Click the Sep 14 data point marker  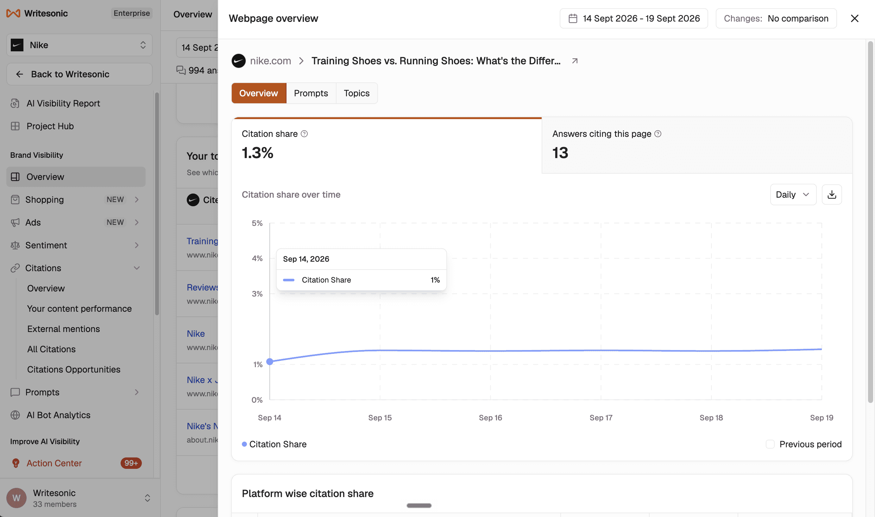(x=270, y=362)
